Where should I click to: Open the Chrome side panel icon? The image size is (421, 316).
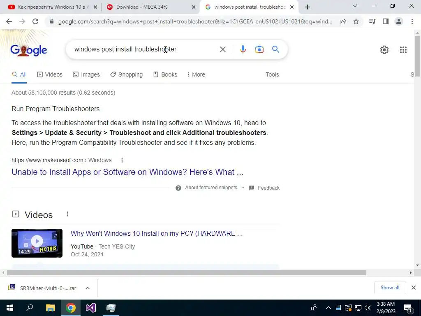(x=386, y=21)
